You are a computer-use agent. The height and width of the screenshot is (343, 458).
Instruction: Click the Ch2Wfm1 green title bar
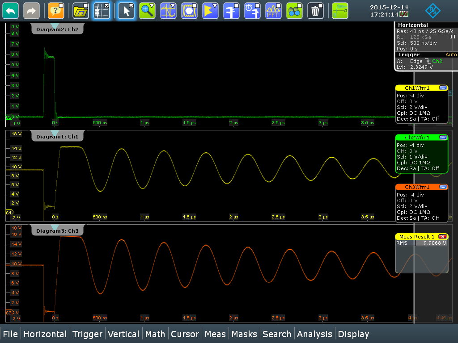click(x=417, y=138)
